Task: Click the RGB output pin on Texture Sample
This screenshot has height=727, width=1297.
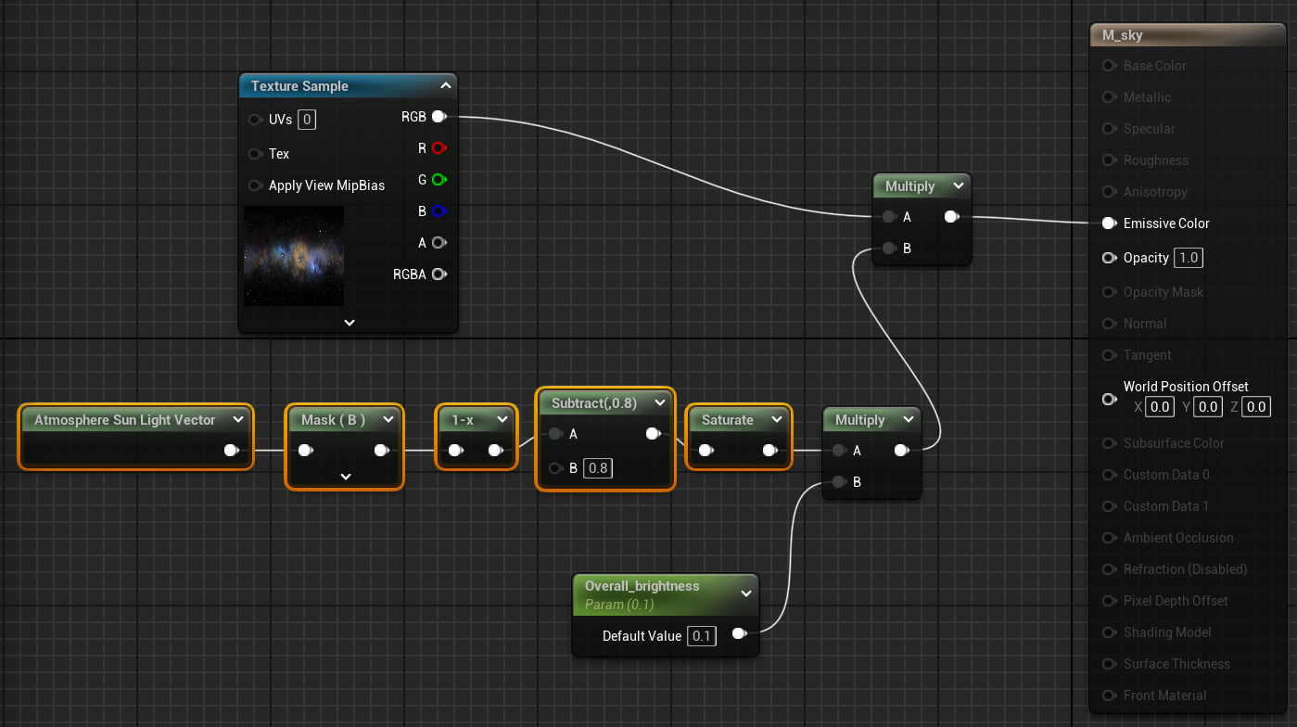Action: tap(439, 117)
